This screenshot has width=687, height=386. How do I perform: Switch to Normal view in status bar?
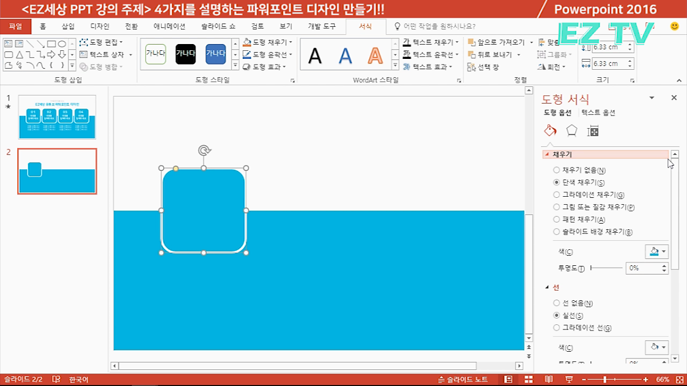click(x=508, y=379)
